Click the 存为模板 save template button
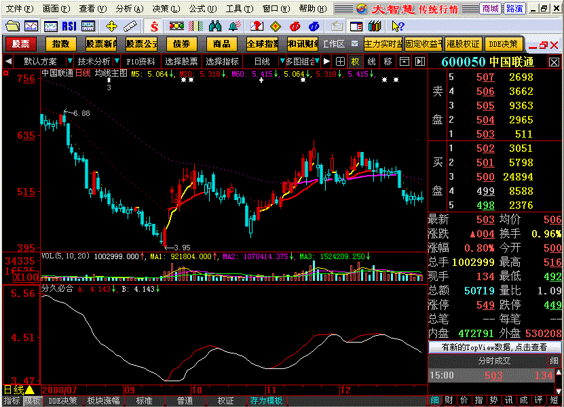The height and width of the screenshot is (407, 564). 266,400
